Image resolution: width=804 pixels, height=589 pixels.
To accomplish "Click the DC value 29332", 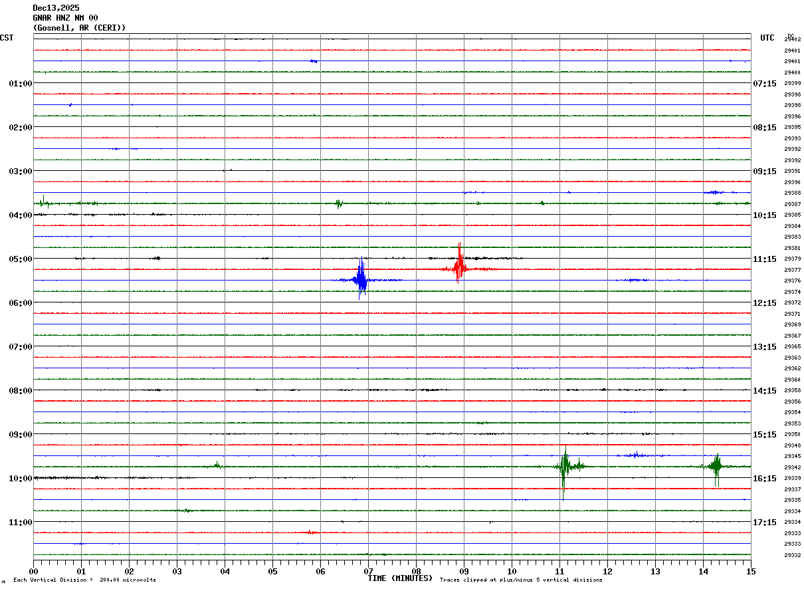I will tap(792, 555).
